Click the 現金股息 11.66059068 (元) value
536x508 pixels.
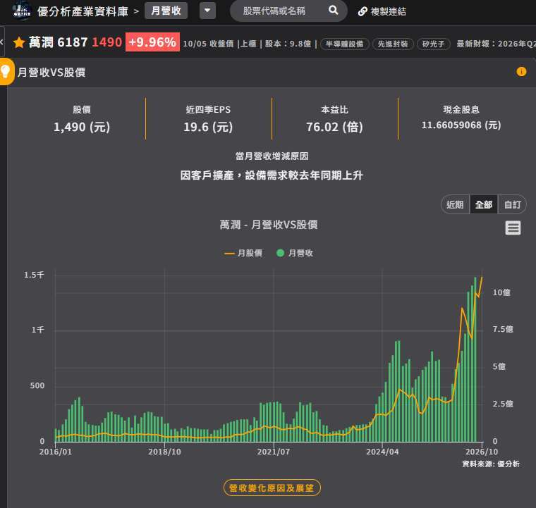pos(461,125)
